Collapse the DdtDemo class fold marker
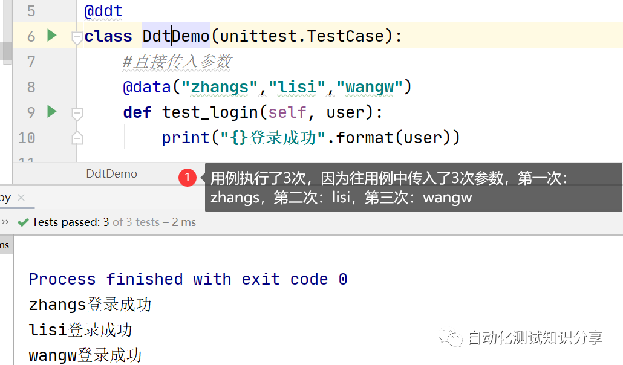Screen dimensions: 623x365 point(77,37)
